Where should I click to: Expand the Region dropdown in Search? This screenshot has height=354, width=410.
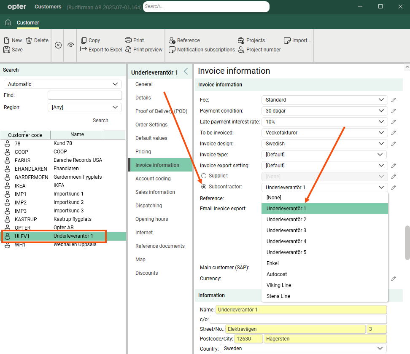85,107
